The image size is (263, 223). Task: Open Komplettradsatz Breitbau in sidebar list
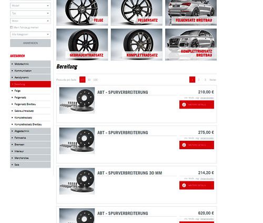click(x=31, y=124)
